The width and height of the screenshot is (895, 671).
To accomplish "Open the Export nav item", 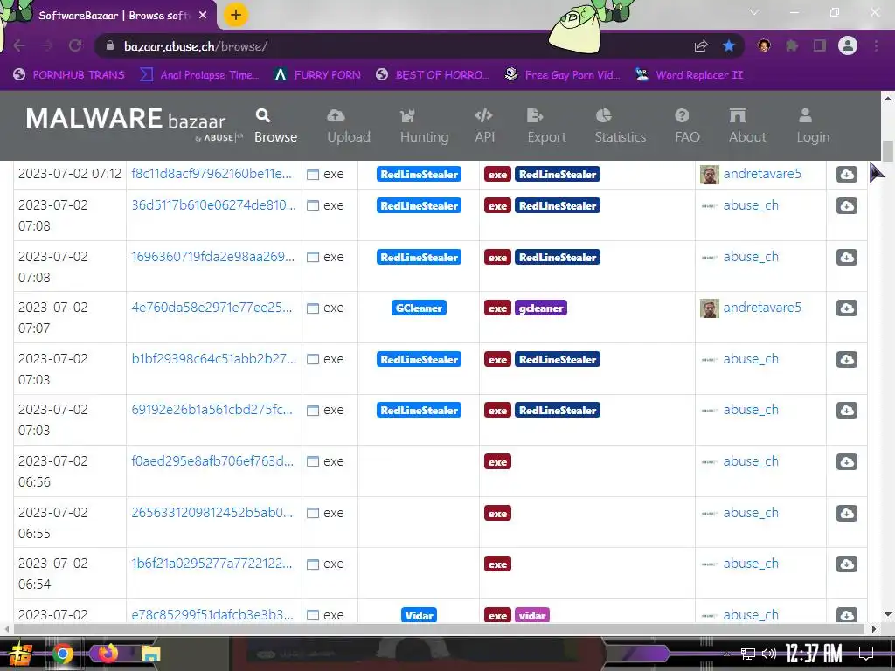I will (x=546, y=126).
